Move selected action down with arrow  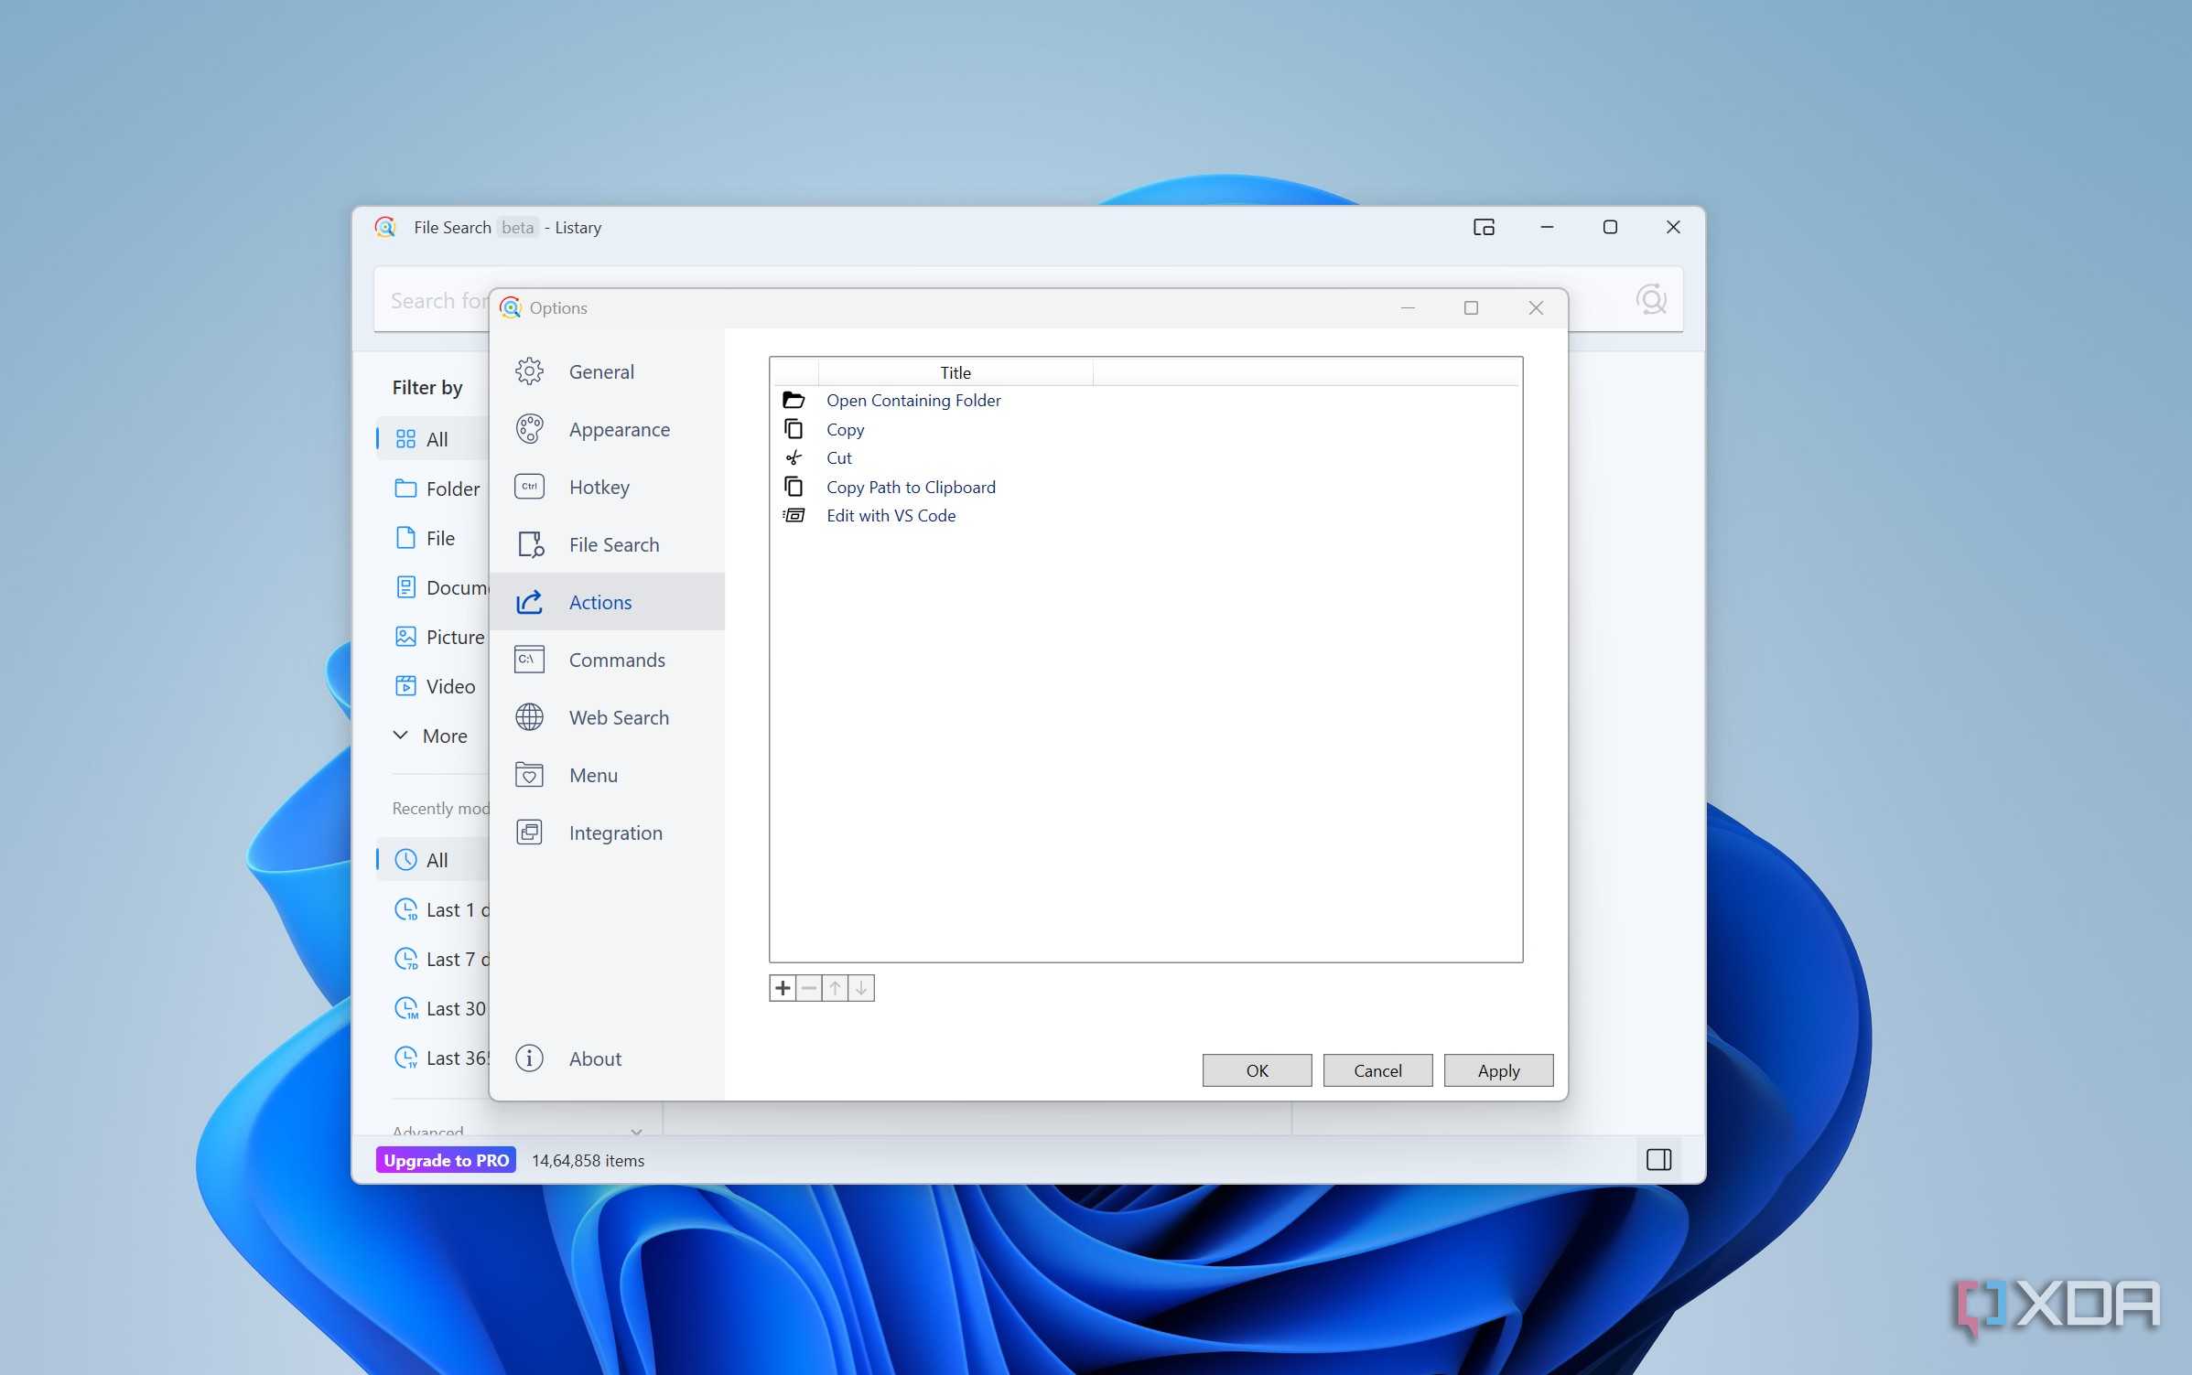(861, 988)
